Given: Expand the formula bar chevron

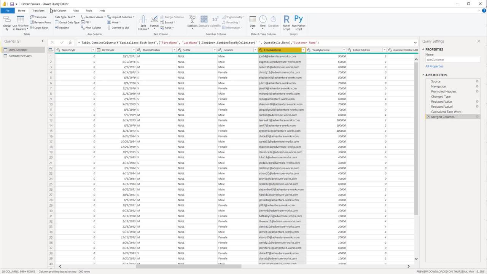Looking at the screenshot, I should [x=415, y=43].
